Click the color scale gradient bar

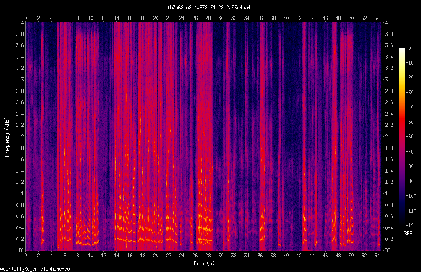402,137
